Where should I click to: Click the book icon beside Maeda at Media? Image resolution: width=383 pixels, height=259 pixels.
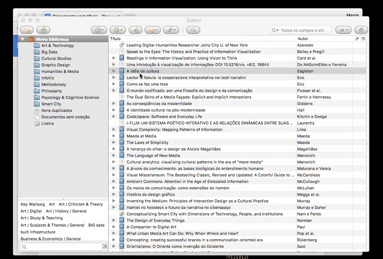(x=122, y=136)
